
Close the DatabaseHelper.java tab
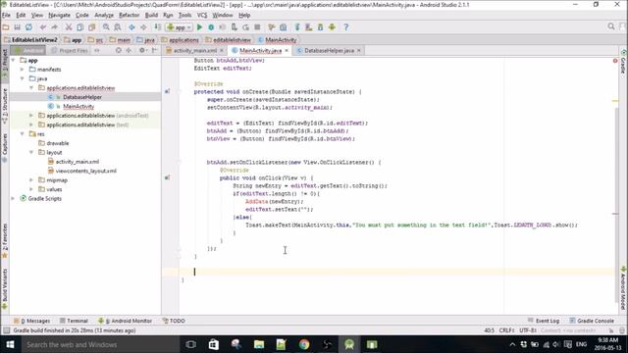359,50
